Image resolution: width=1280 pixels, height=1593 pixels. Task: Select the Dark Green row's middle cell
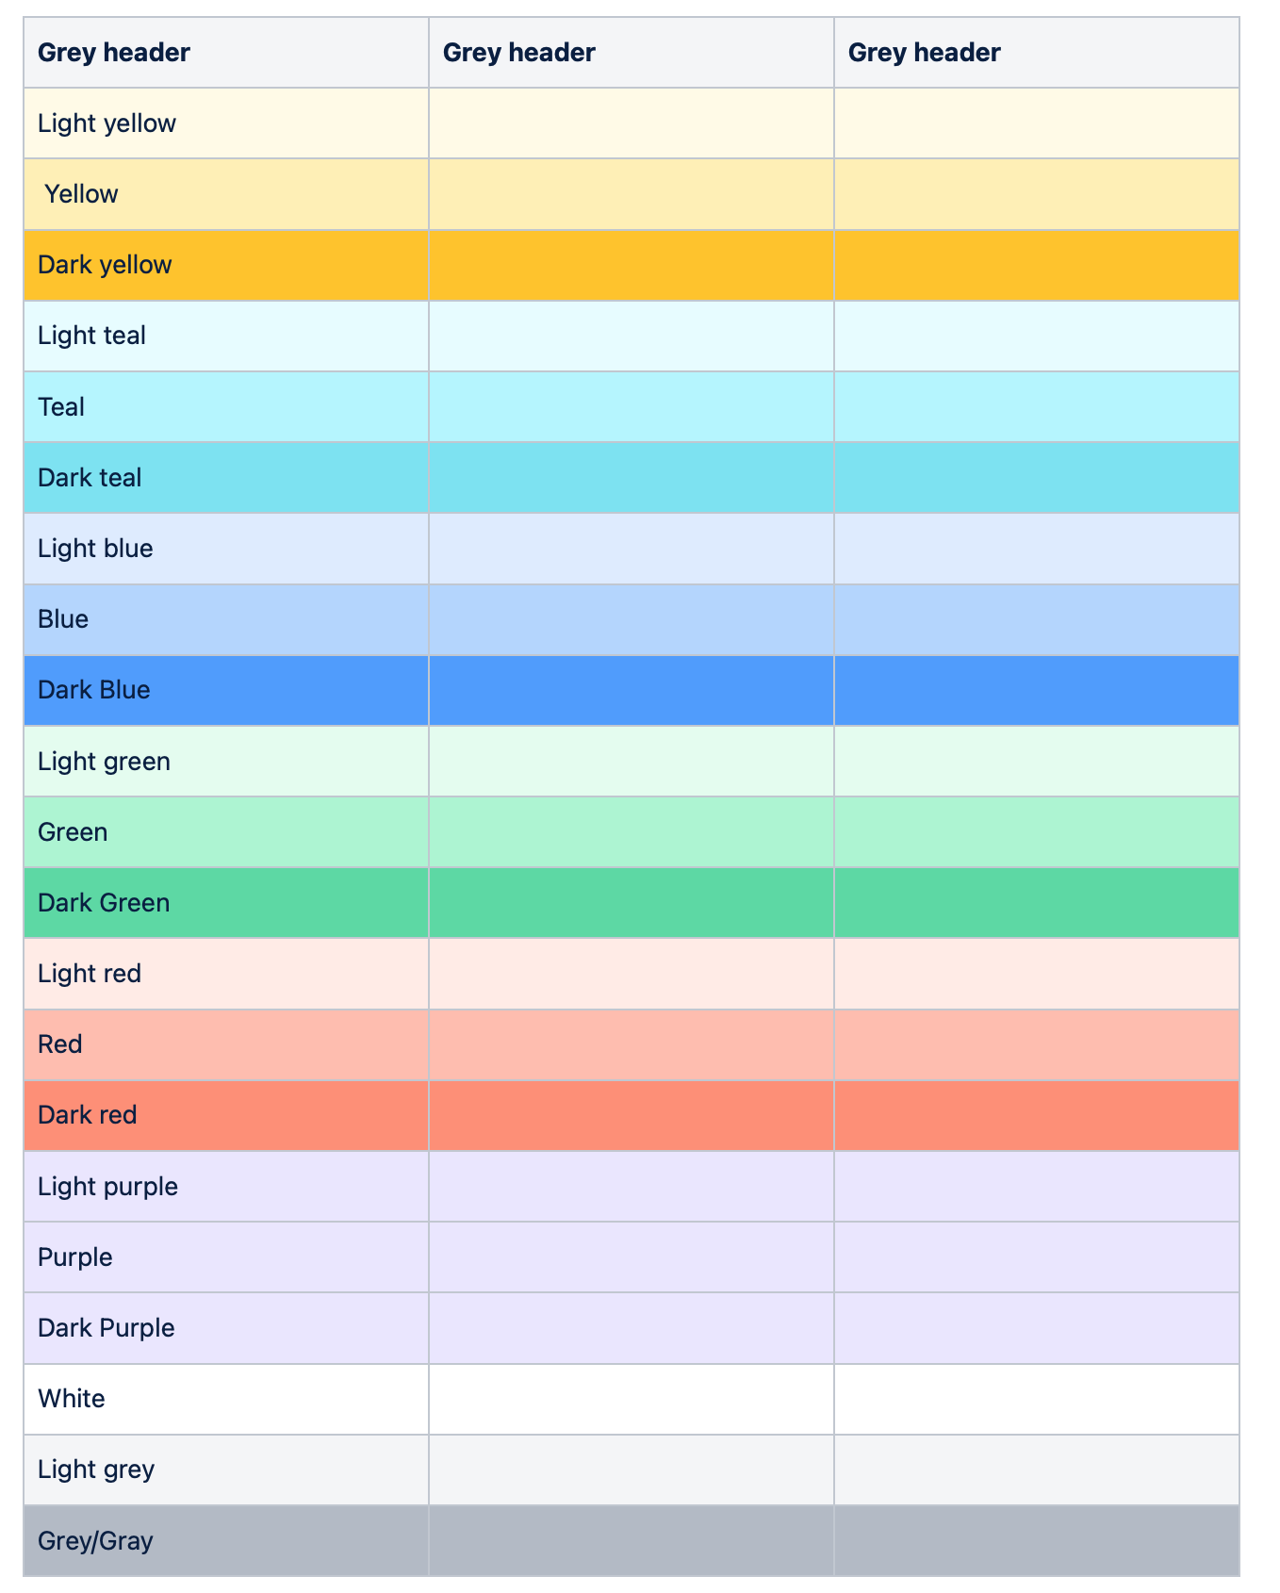[631, 903]
